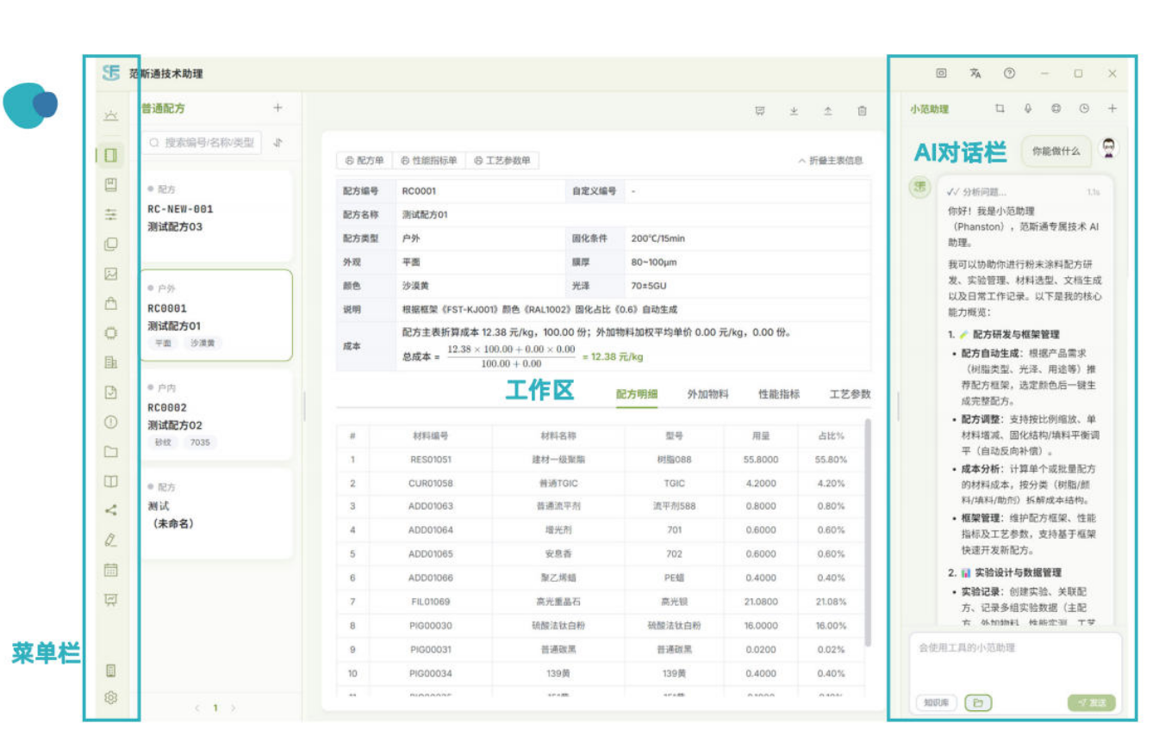Switch to the 性能指标 tab
The width and height of the screenshot is (1159, 742).
779,394
